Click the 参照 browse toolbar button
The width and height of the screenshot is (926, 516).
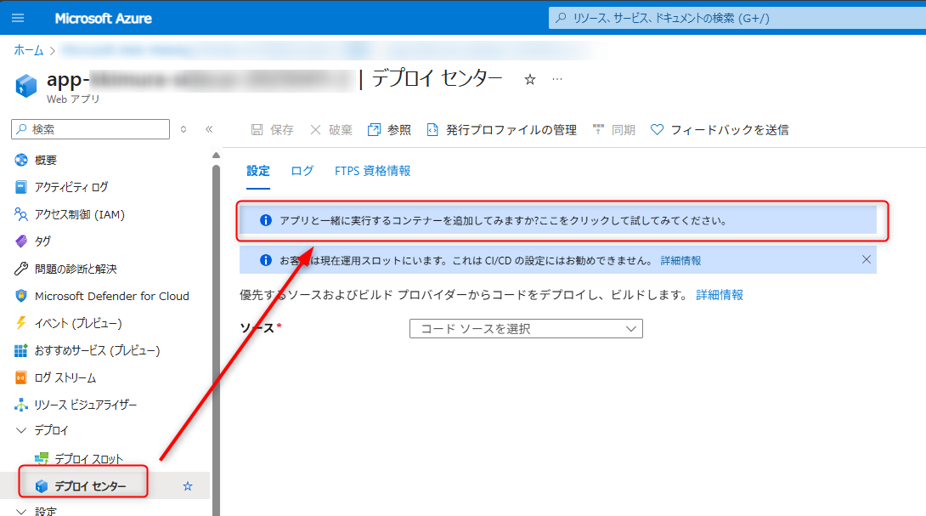click(x=389, y=129)
